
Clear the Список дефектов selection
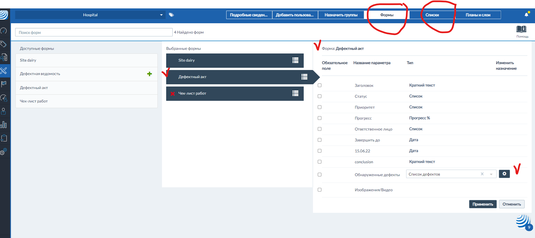click(x=482, y=174)
